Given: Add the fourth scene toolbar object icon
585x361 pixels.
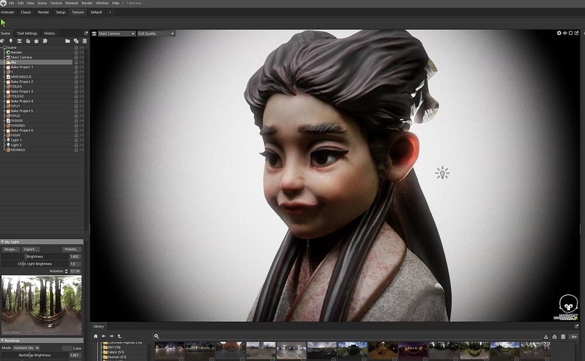Looking at the screenshot, I should point(28,41).
